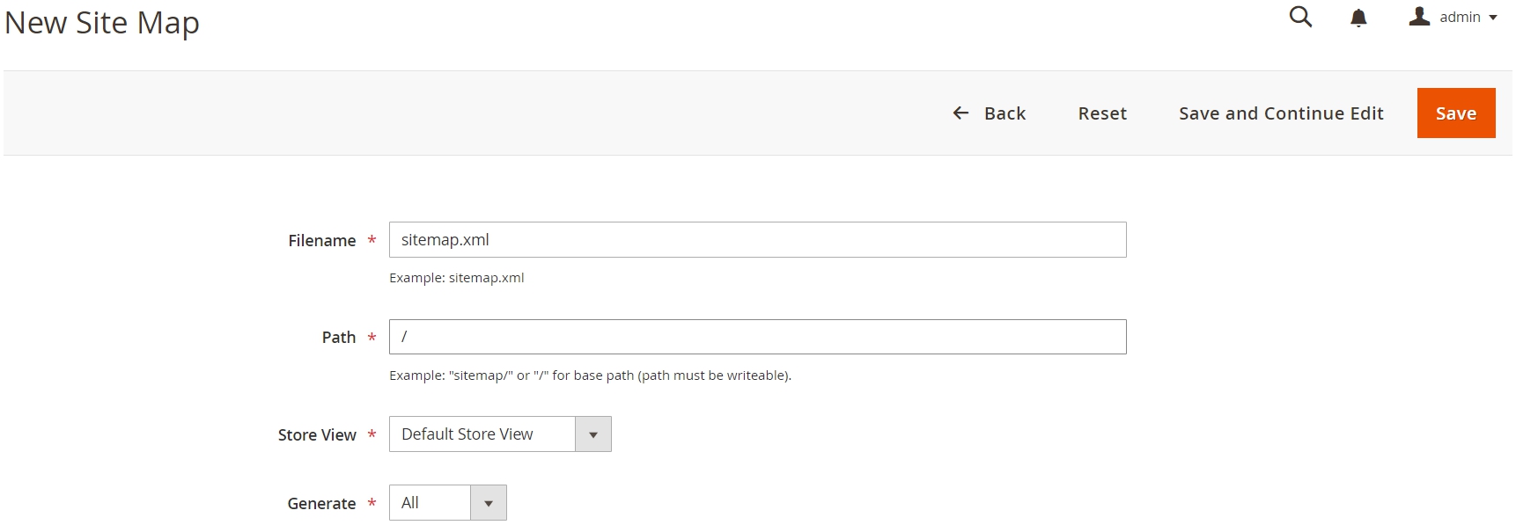Open the Store View dropdown
Viewport: 1516px width, 525px height.
pos(500,434)
